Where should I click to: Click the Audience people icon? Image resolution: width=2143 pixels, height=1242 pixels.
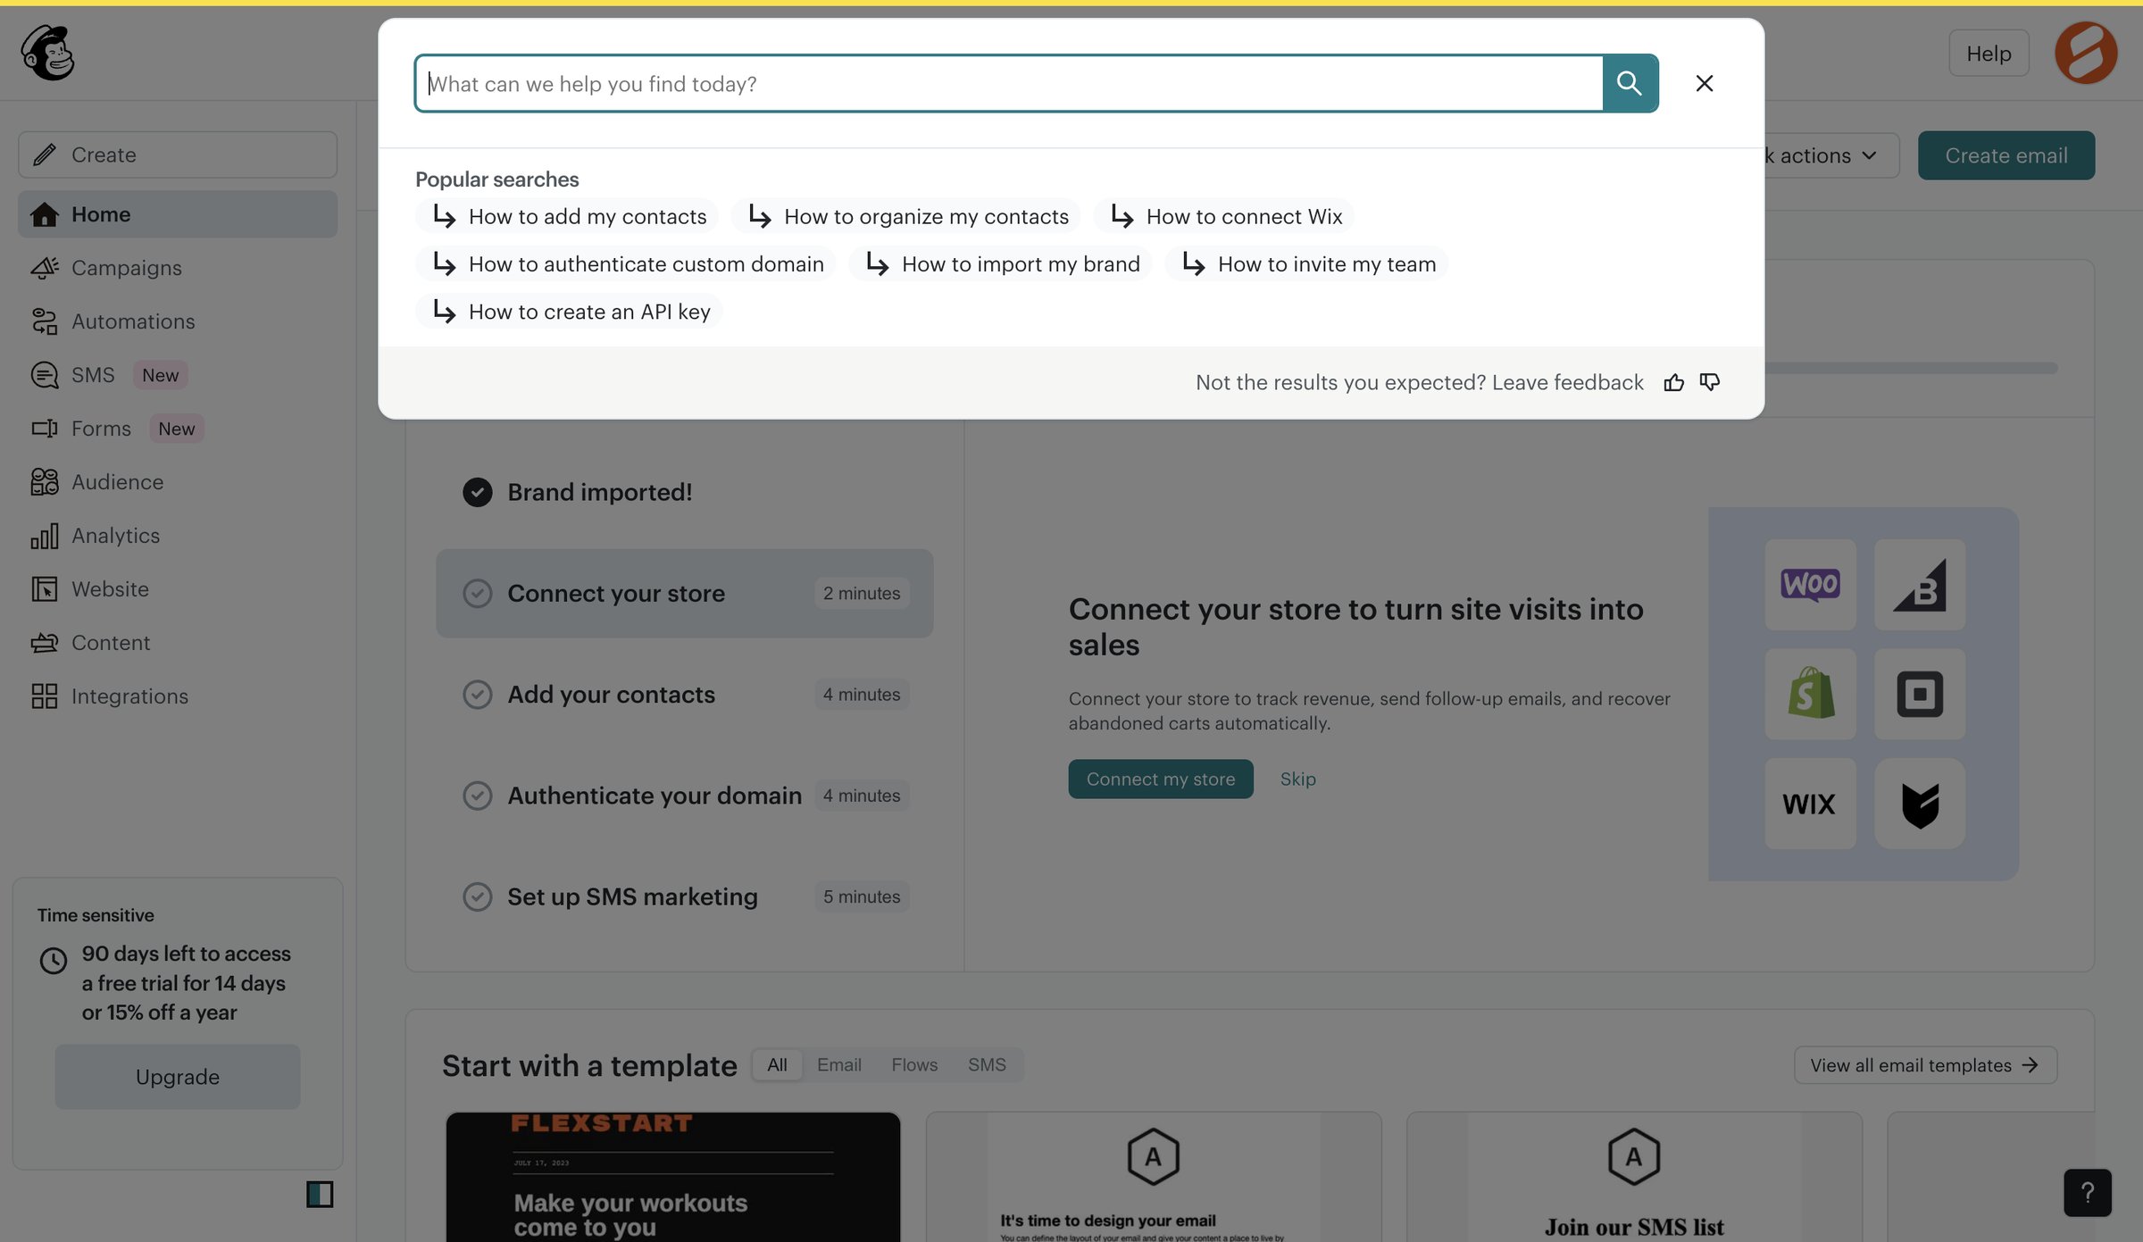[45, 482]
